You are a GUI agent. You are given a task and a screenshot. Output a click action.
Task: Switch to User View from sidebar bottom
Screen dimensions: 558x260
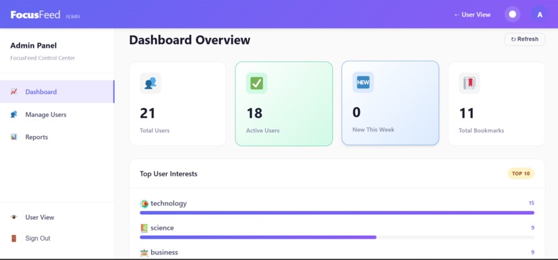pos(57,217)
